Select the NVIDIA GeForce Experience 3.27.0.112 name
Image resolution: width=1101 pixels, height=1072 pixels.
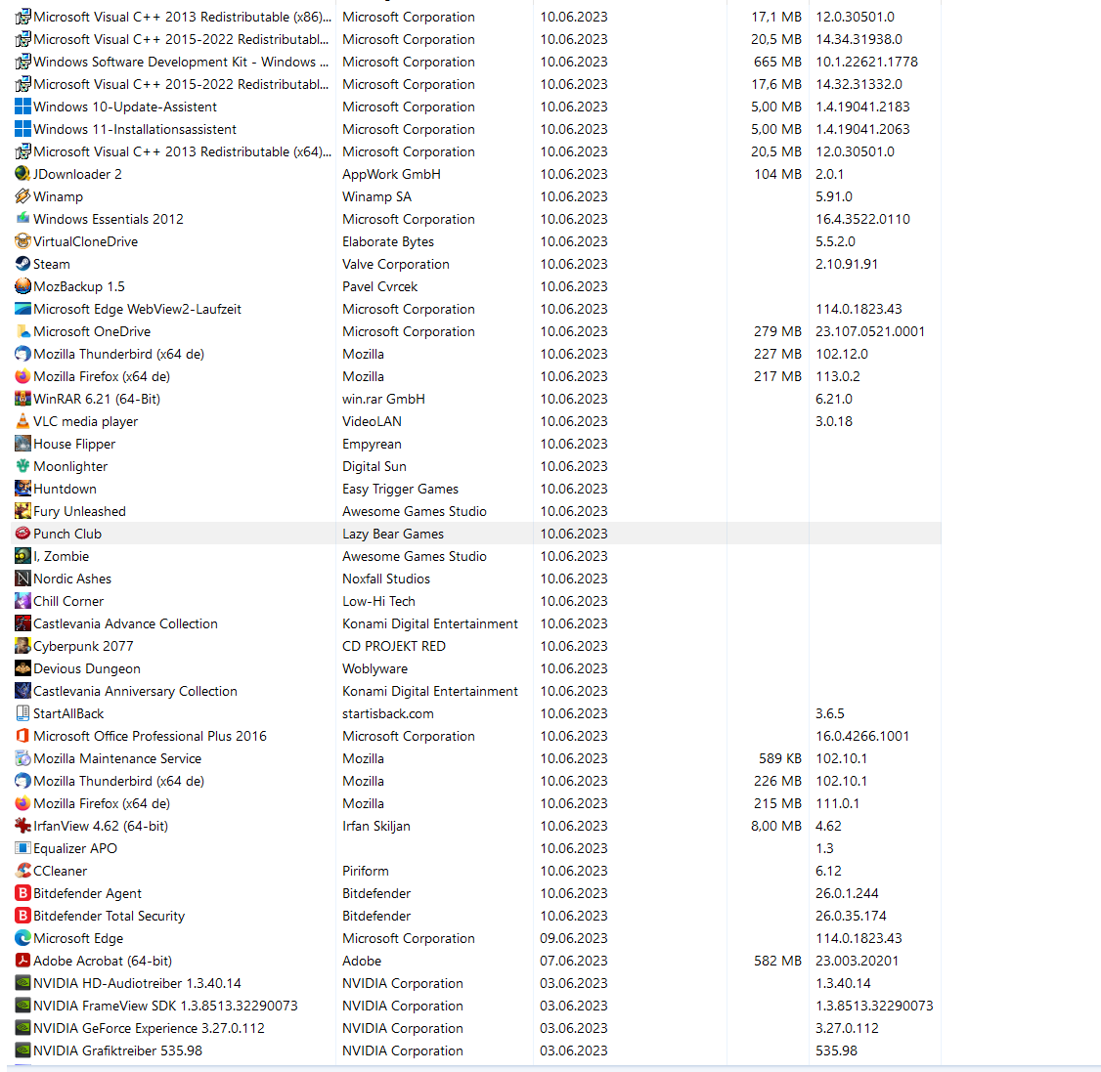150,1027
